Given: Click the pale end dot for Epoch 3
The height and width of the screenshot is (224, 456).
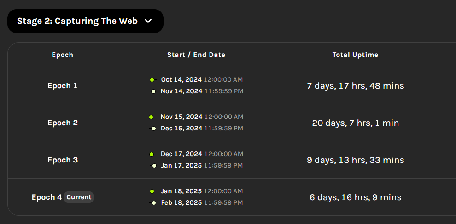Looking at the screenshot, I should [154, 166].
